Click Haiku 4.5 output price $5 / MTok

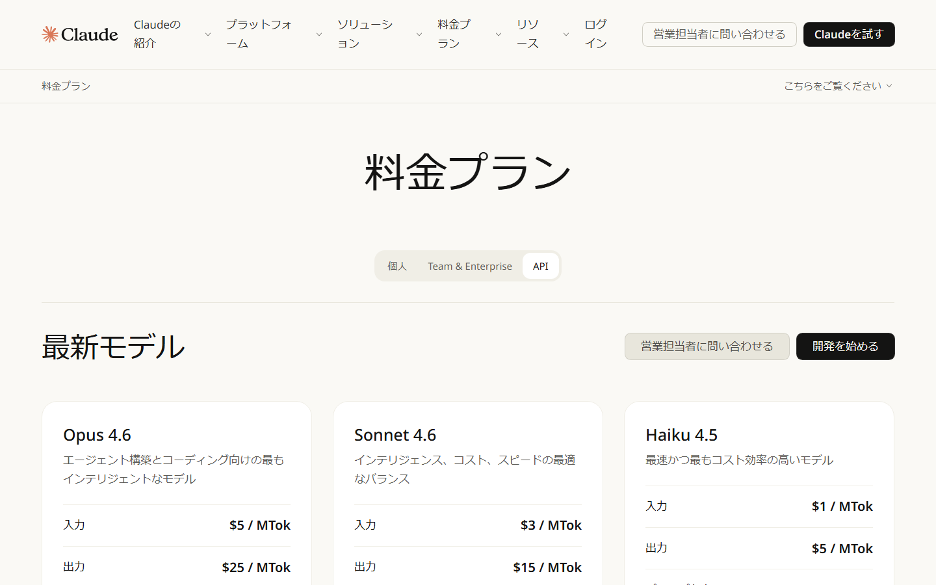tap(842, 549)
